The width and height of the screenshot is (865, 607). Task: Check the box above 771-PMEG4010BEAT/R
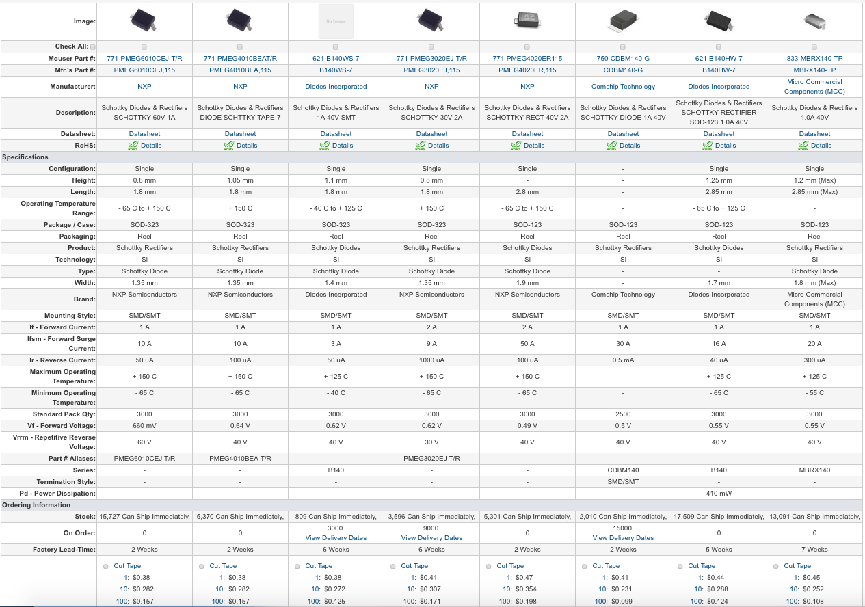[240, 47]
